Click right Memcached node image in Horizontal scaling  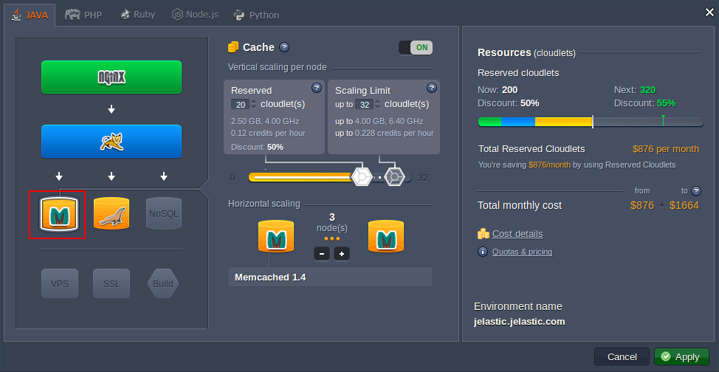[386, 236]
